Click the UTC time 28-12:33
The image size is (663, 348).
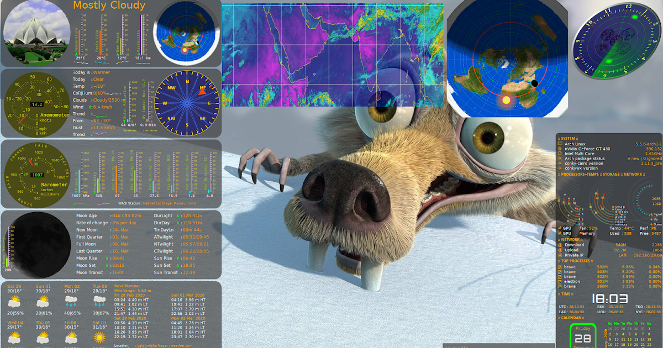click(x=576, y=307)
